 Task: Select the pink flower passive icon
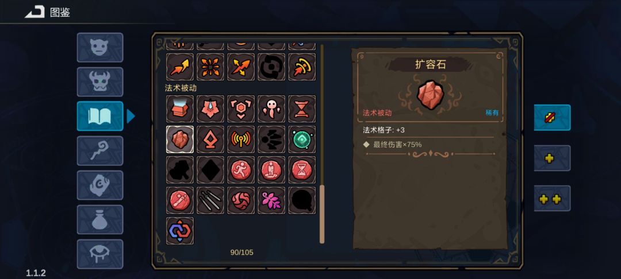[x=271, y=200]
